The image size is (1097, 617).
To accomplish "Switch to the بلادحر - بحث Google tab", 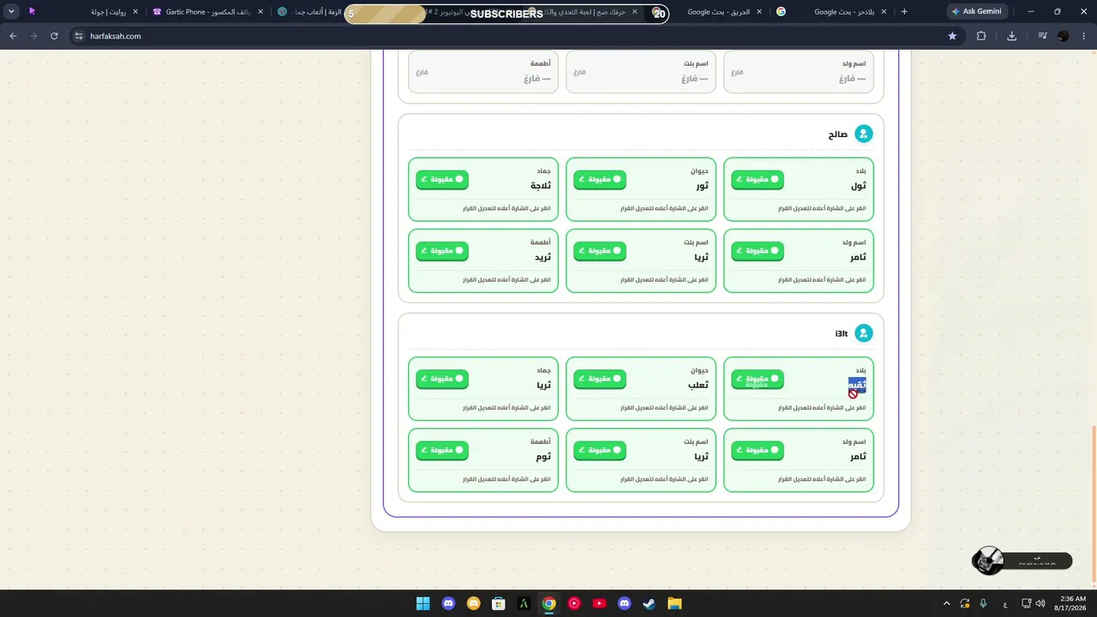I will point(831,12).
